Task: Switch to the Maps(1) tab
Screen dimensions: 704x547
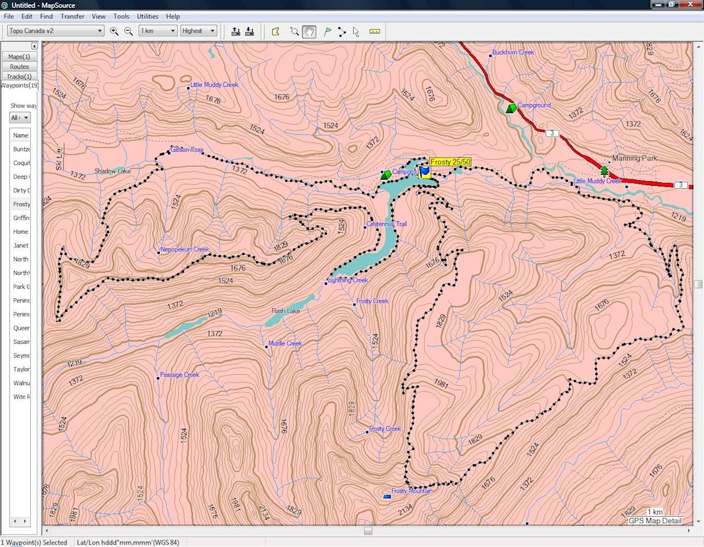Action: coord(20,57)
